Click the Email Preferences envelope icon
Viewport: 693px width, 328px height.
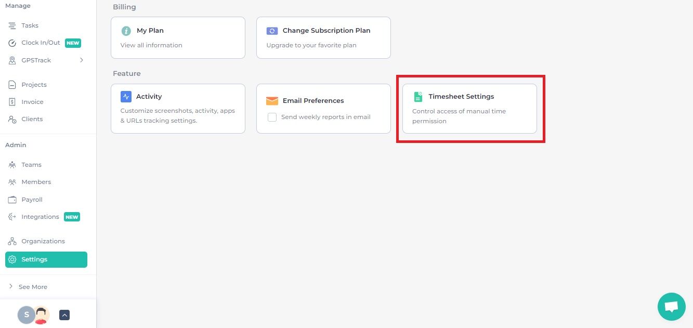point(272,101)
